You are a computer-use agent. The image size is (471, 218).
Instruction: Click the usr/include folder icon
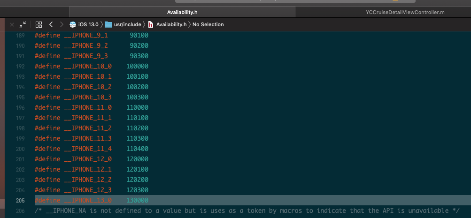pyautogui.click(x=108, y=24)
